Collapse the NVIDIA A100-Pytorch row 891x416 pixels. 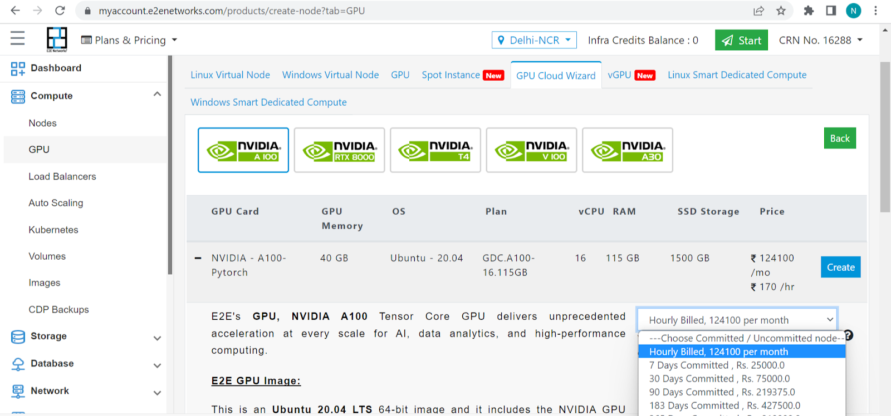tap(198, 258)
